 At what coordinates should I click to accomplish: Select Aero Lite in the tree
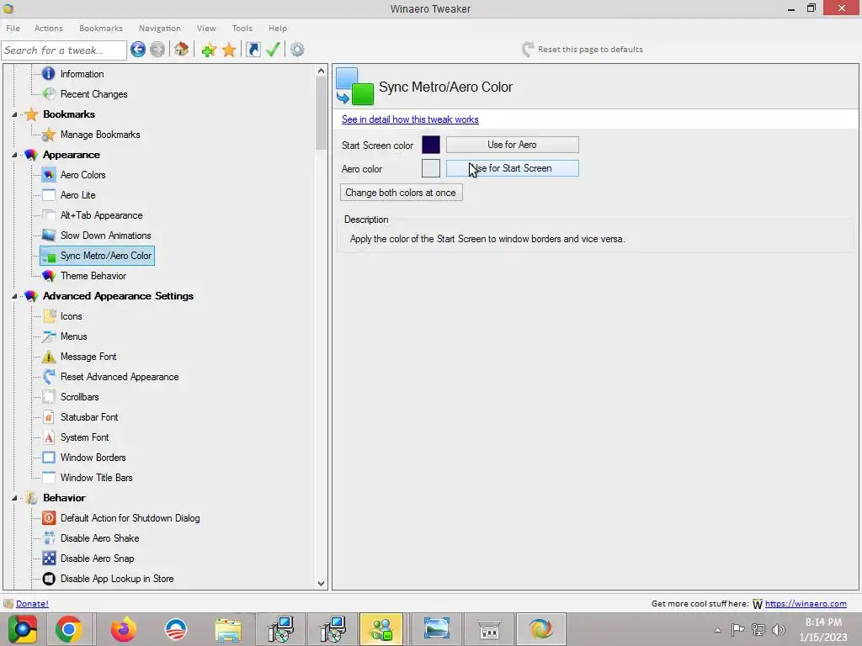pos(77,195)
